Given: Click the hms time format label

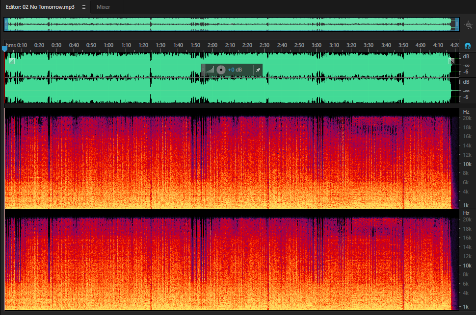Looking at the screenshot, I should tap(11, 45).
